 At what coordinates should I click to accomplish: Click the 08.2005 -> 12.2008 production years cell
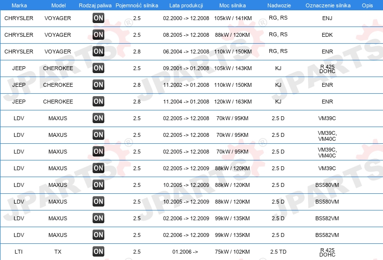coord(186,35)
